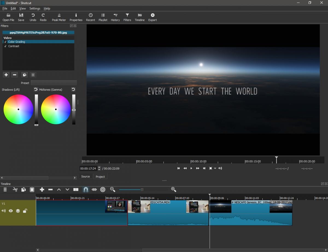This screenshot has height=252, width=328.
Task: Open the Export panel
Action: [x=153, y=17]
